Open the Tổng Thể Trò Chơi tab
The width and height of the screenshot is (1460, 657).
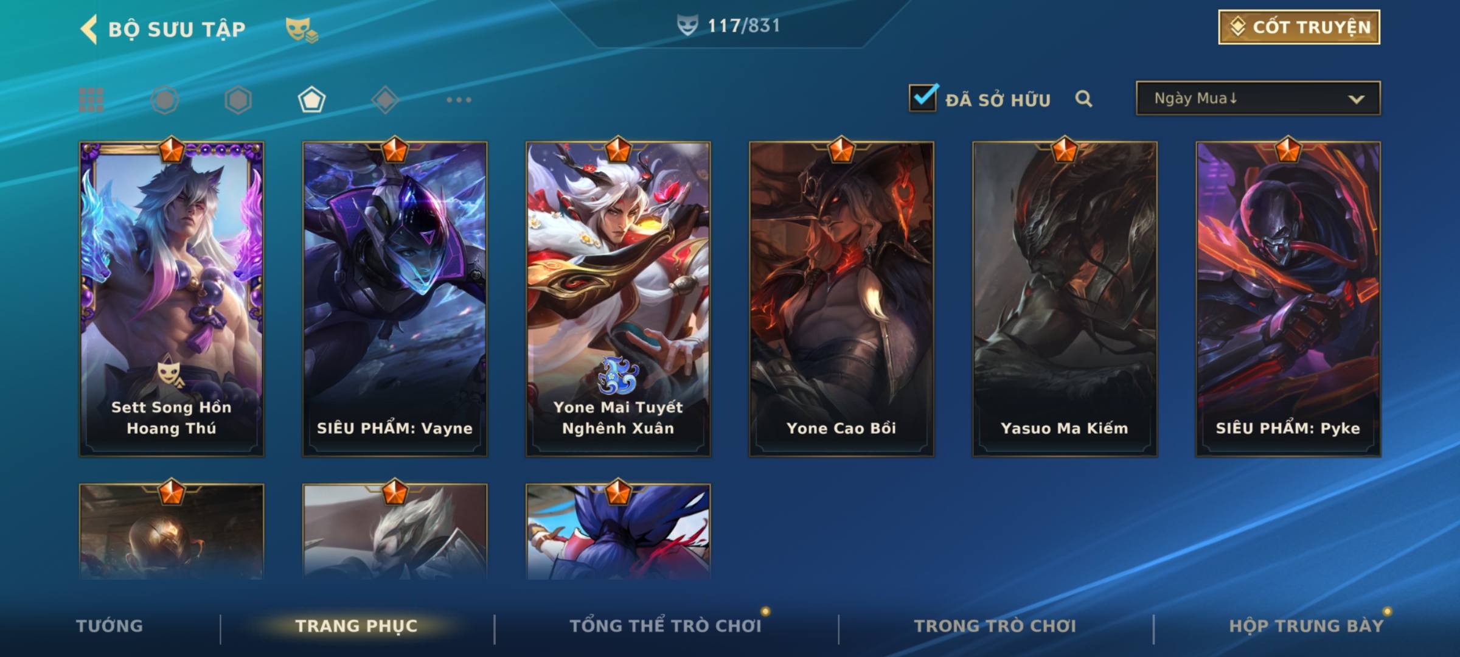coord(666,626)
